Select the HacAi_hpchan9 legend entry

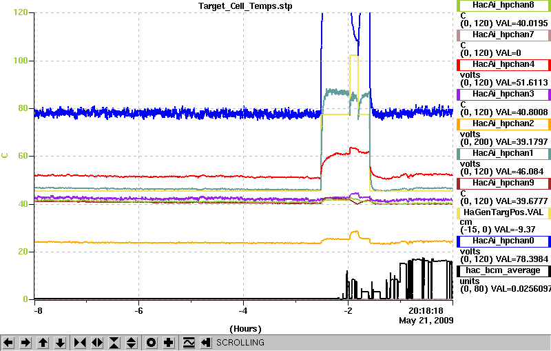(x=503, y=183)
